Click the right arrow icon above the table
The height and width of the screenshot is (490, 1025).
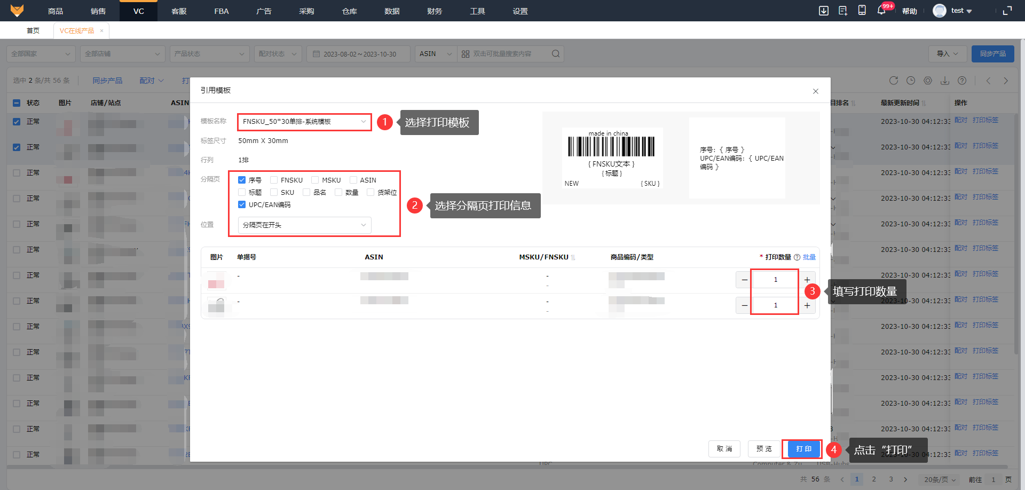click(x=1006, y=81)
